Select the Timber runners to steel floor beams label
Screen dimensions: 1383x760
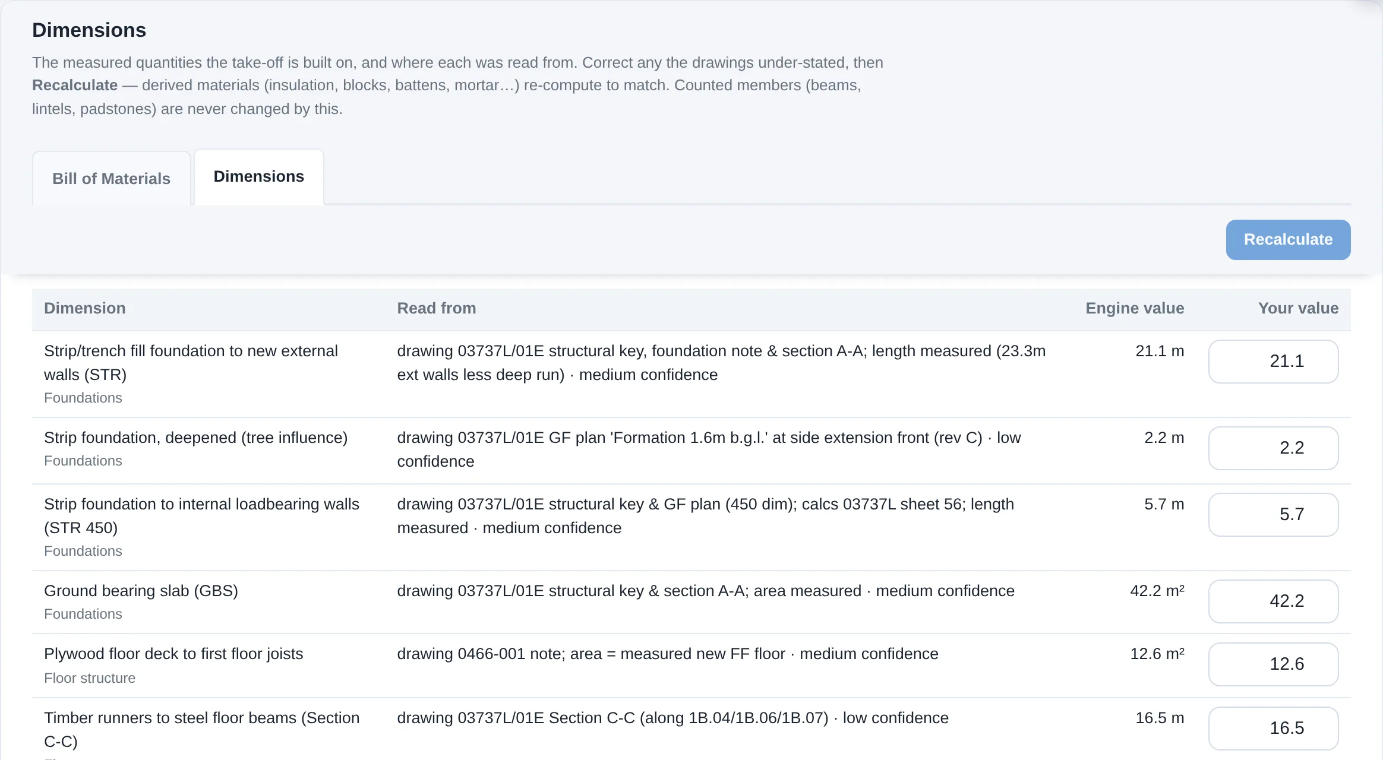tap(201, 730)
